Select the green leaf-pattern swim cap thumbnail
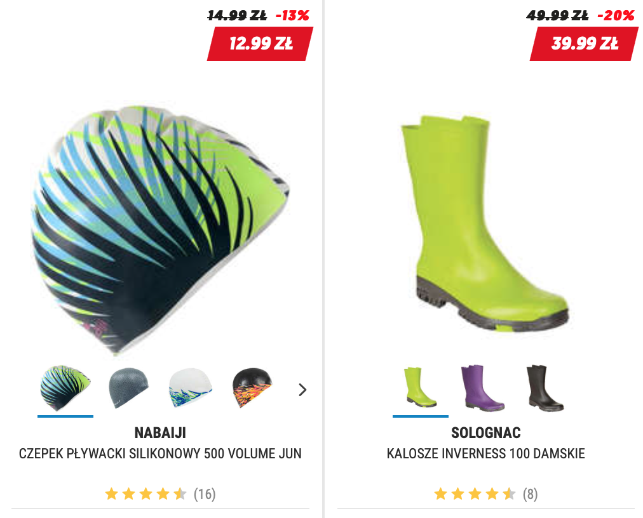This screenshot has height=518, width=643. click(65, 388)
